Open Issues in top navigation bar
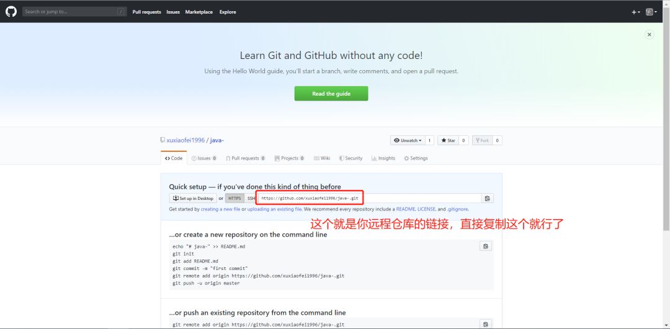This screenshot has height=329, width=670. 173,12
